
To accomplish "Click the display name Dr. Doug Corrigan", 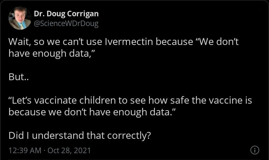I will tap(66, 14).
